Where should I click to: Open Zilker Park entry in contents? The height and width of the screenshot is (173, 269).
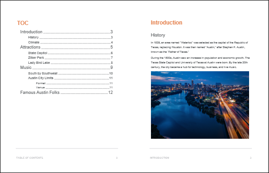pos(70,58)
